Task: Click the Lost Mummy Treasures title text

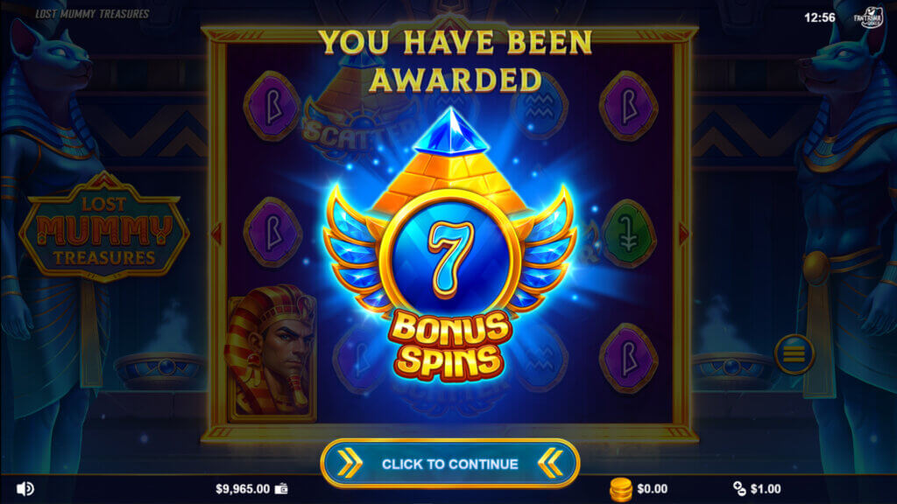Action: 92,14
